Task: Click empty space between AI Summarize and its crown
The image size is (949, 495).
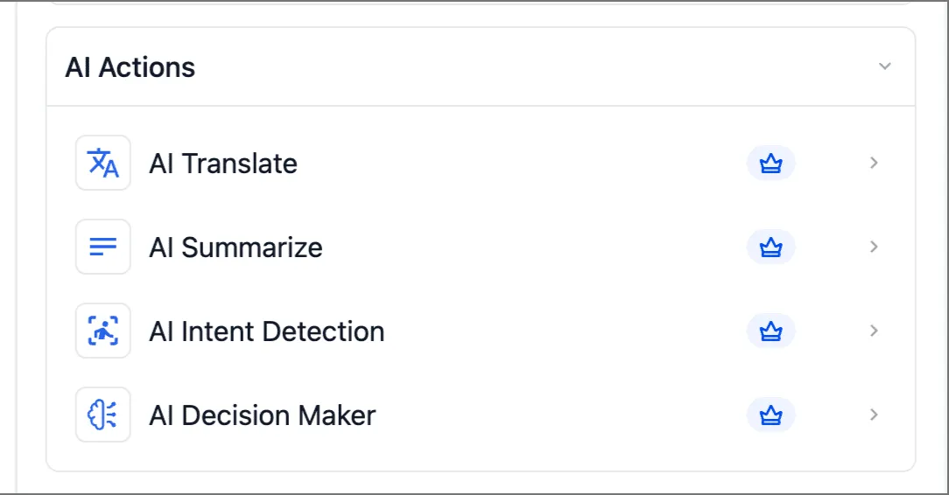Action: click(534, 247)
